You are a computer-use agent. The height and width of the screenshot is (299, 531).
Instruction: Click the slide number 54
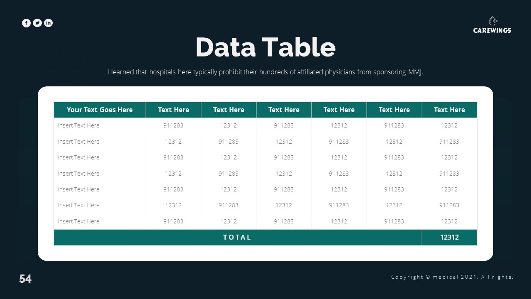[x=25, y=279]
